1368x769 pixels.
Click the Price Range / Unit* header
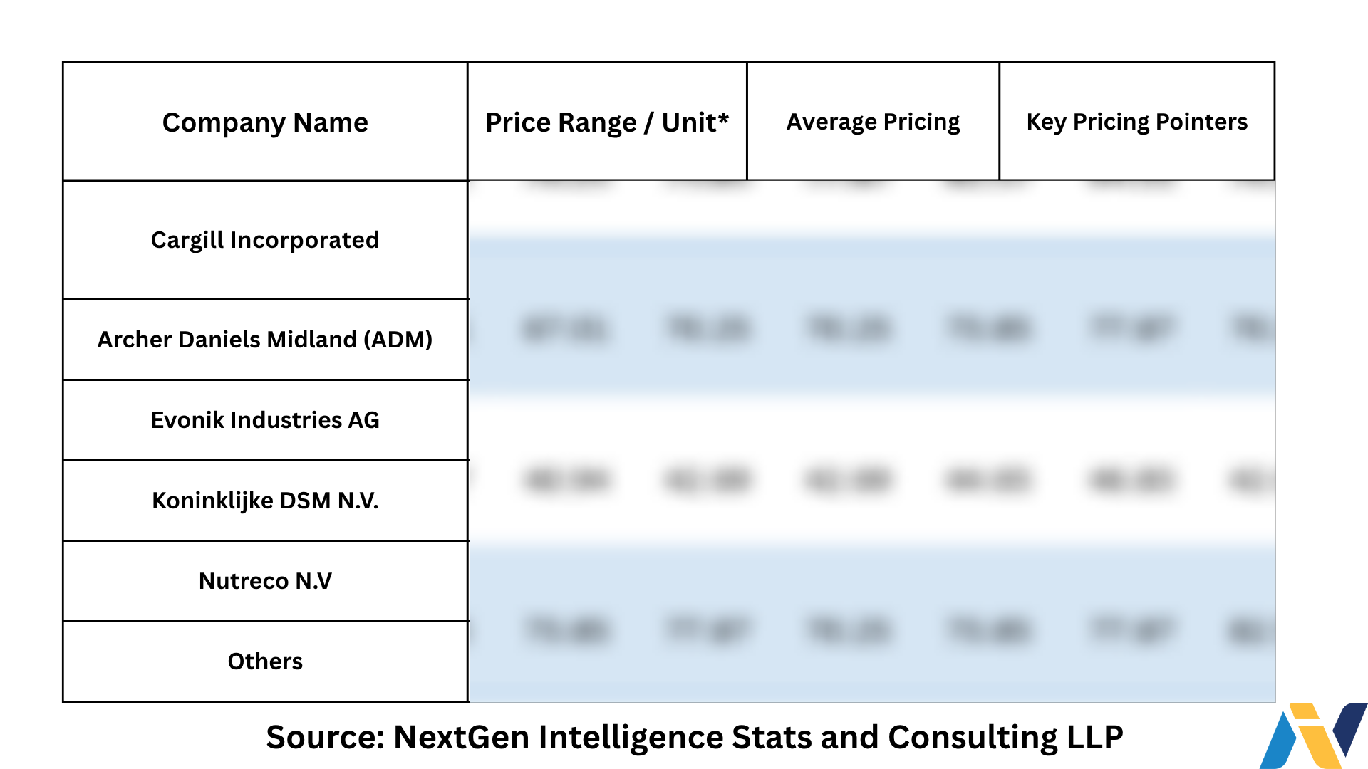(x=606, y=122)
